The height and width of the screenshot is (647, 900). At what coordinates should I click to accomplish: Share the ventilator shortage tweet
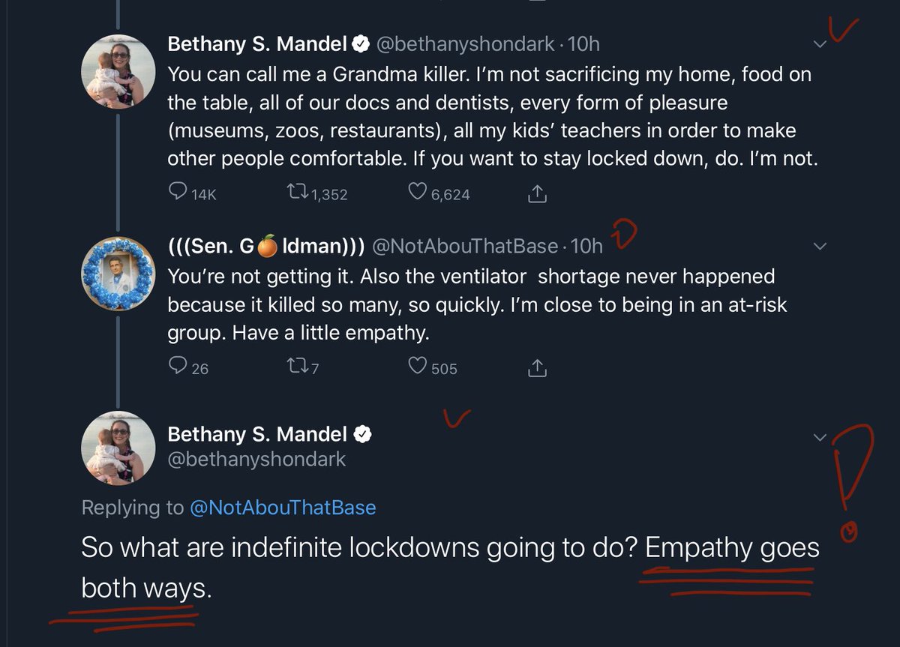tap(537, 367)
